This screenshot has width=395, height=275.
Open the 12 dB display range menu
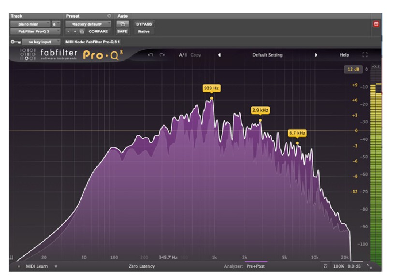tap(353, 69)
